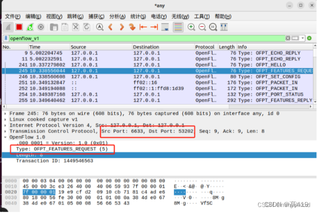Open the 电话(Y) menu
This screenshot has width=317, height=213.
coord(159,17)
